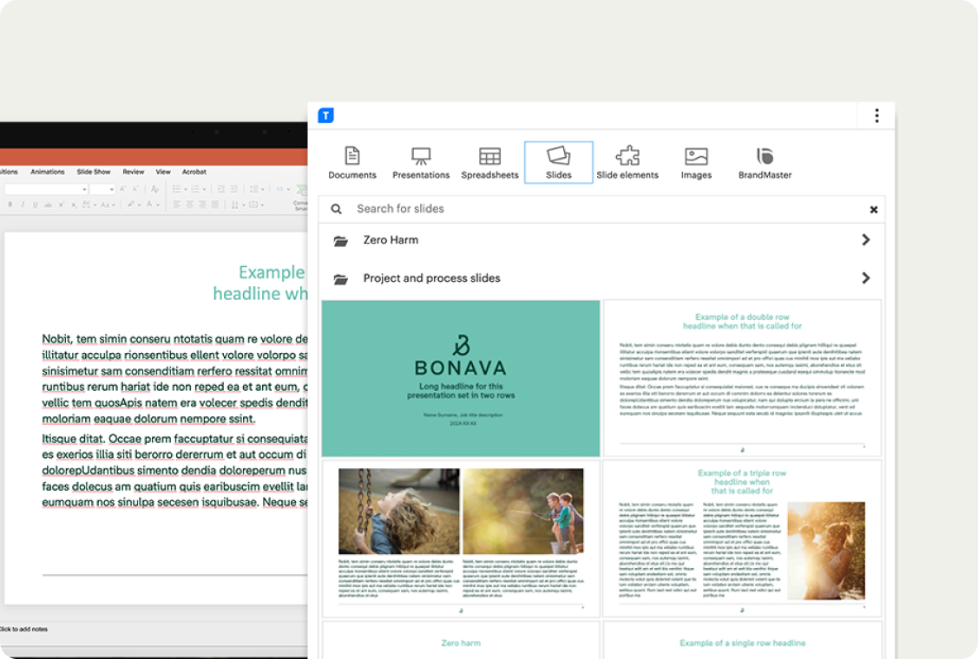Open the bullet list dropdown arrow

pos(186,189)
